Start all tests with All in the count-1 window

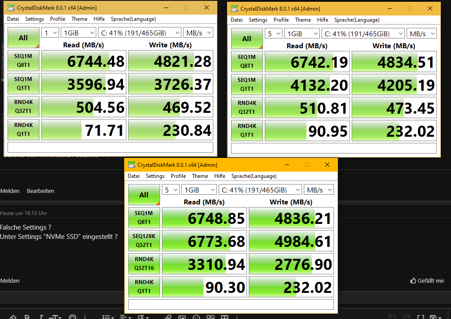click(x=24, y=38)
